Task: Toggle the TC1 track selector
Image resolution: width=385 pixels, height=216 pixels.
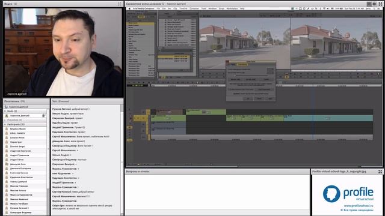Action: tap(144, 137)
